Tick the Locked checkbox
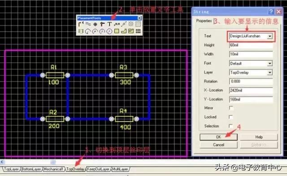Viewport: 287px width, 176px height. [x=231, y=117]
